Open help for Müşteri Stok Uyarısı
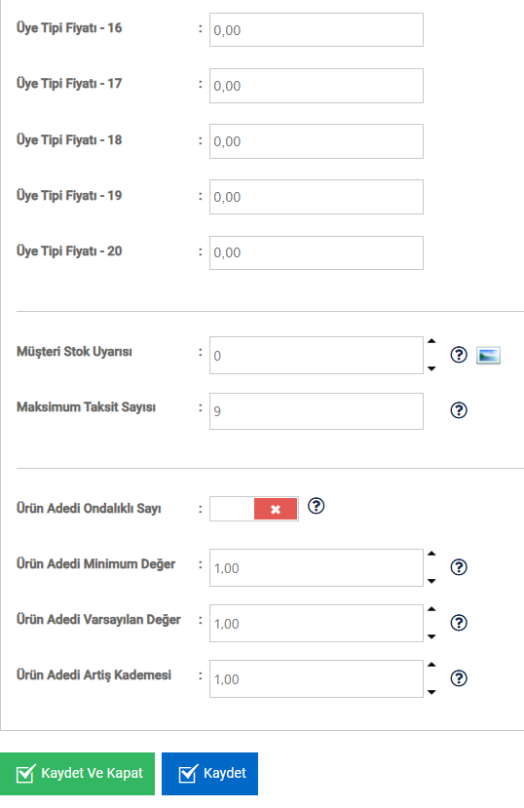524x808 pixels. tap(459, 355)
